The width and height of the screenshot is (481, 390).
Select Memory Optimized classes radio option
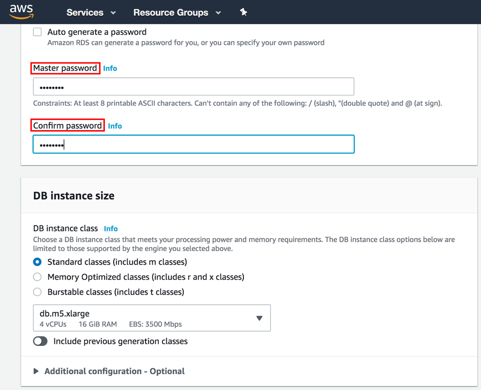pyautogui.click(x=37, y=277)
